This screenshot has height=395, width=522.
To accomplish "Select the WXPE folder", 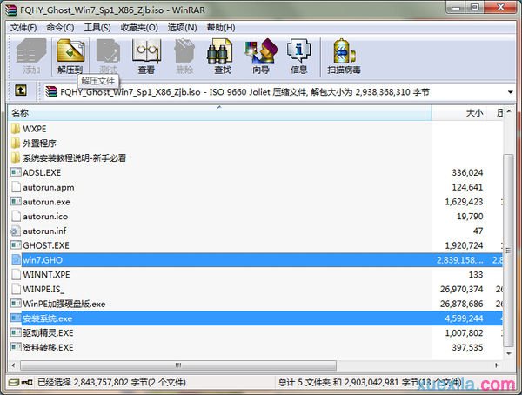I will (35, 129).
